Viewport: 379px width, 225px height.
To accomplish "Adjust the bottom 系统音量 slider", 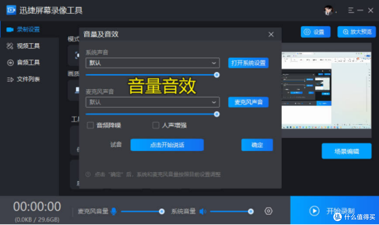I will point(232,211).
